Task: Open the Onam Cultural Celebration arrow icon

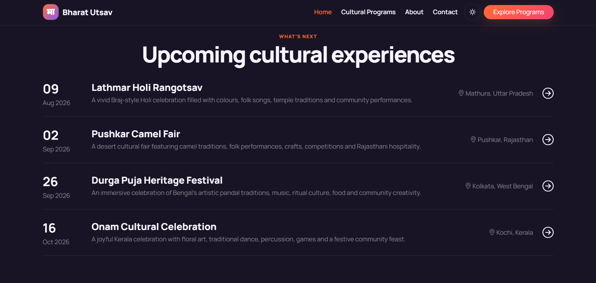Action: pyautogui.click(x=548, y=232)
